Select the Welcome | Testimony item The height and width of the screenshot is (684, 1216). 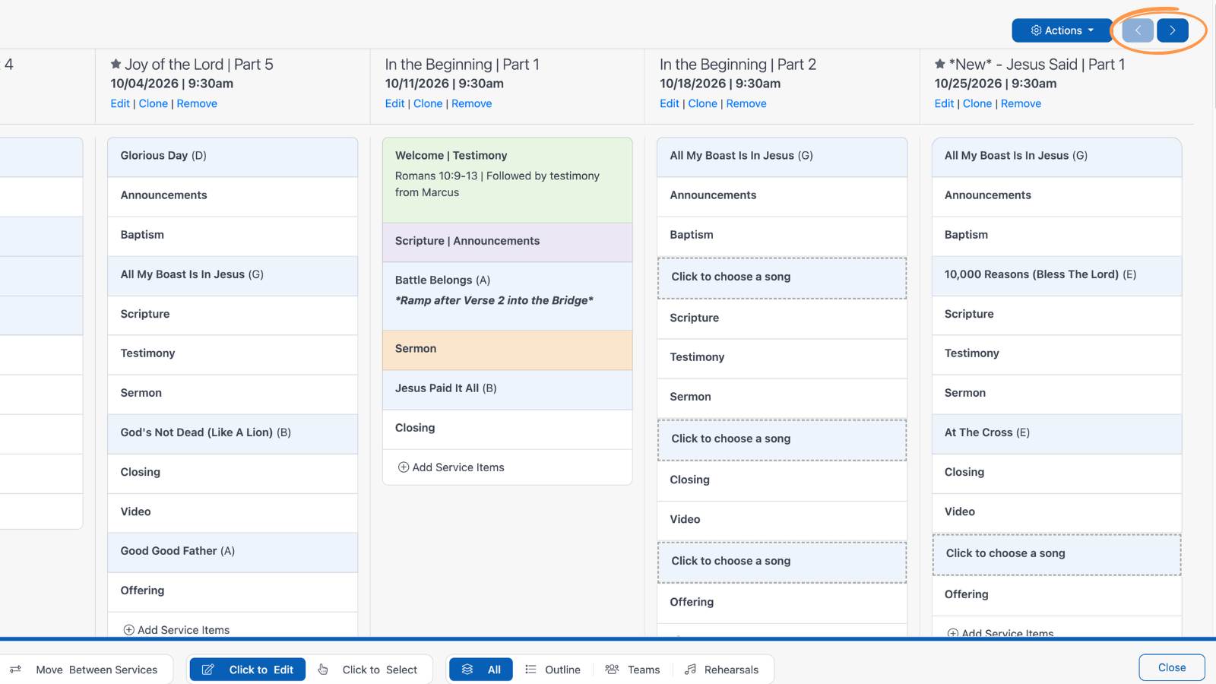click(x=508, y=180)
